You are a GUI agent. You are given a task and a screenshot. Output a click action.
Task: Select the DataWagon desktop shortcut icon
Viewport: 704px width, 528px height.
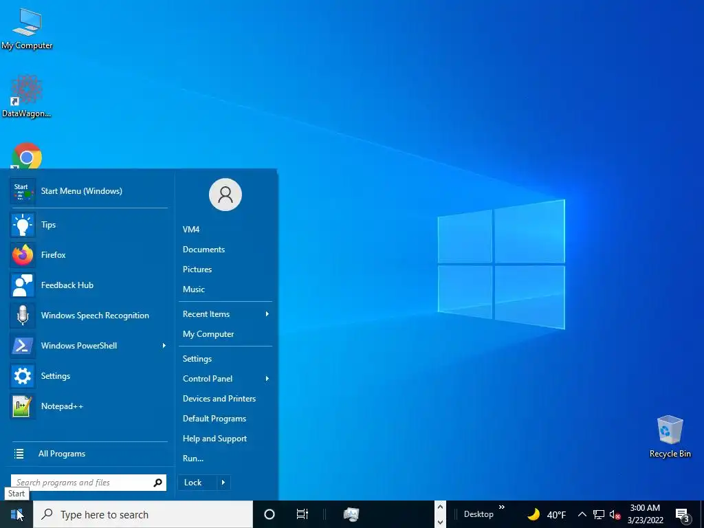pyautogui.click(x=27, y=96)
